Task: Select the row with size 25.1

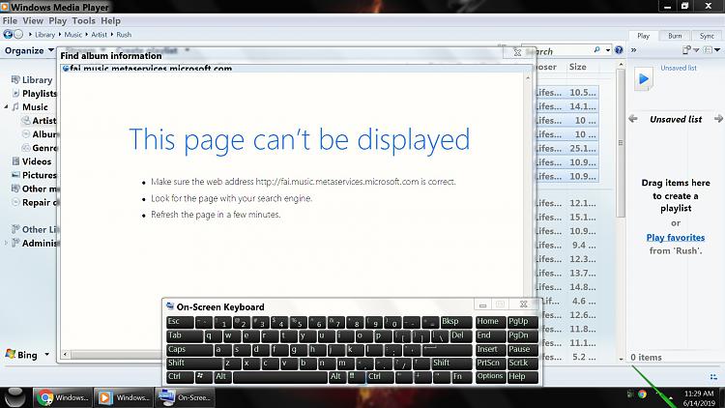Action: pyautogui.click(x=566, y=148)
